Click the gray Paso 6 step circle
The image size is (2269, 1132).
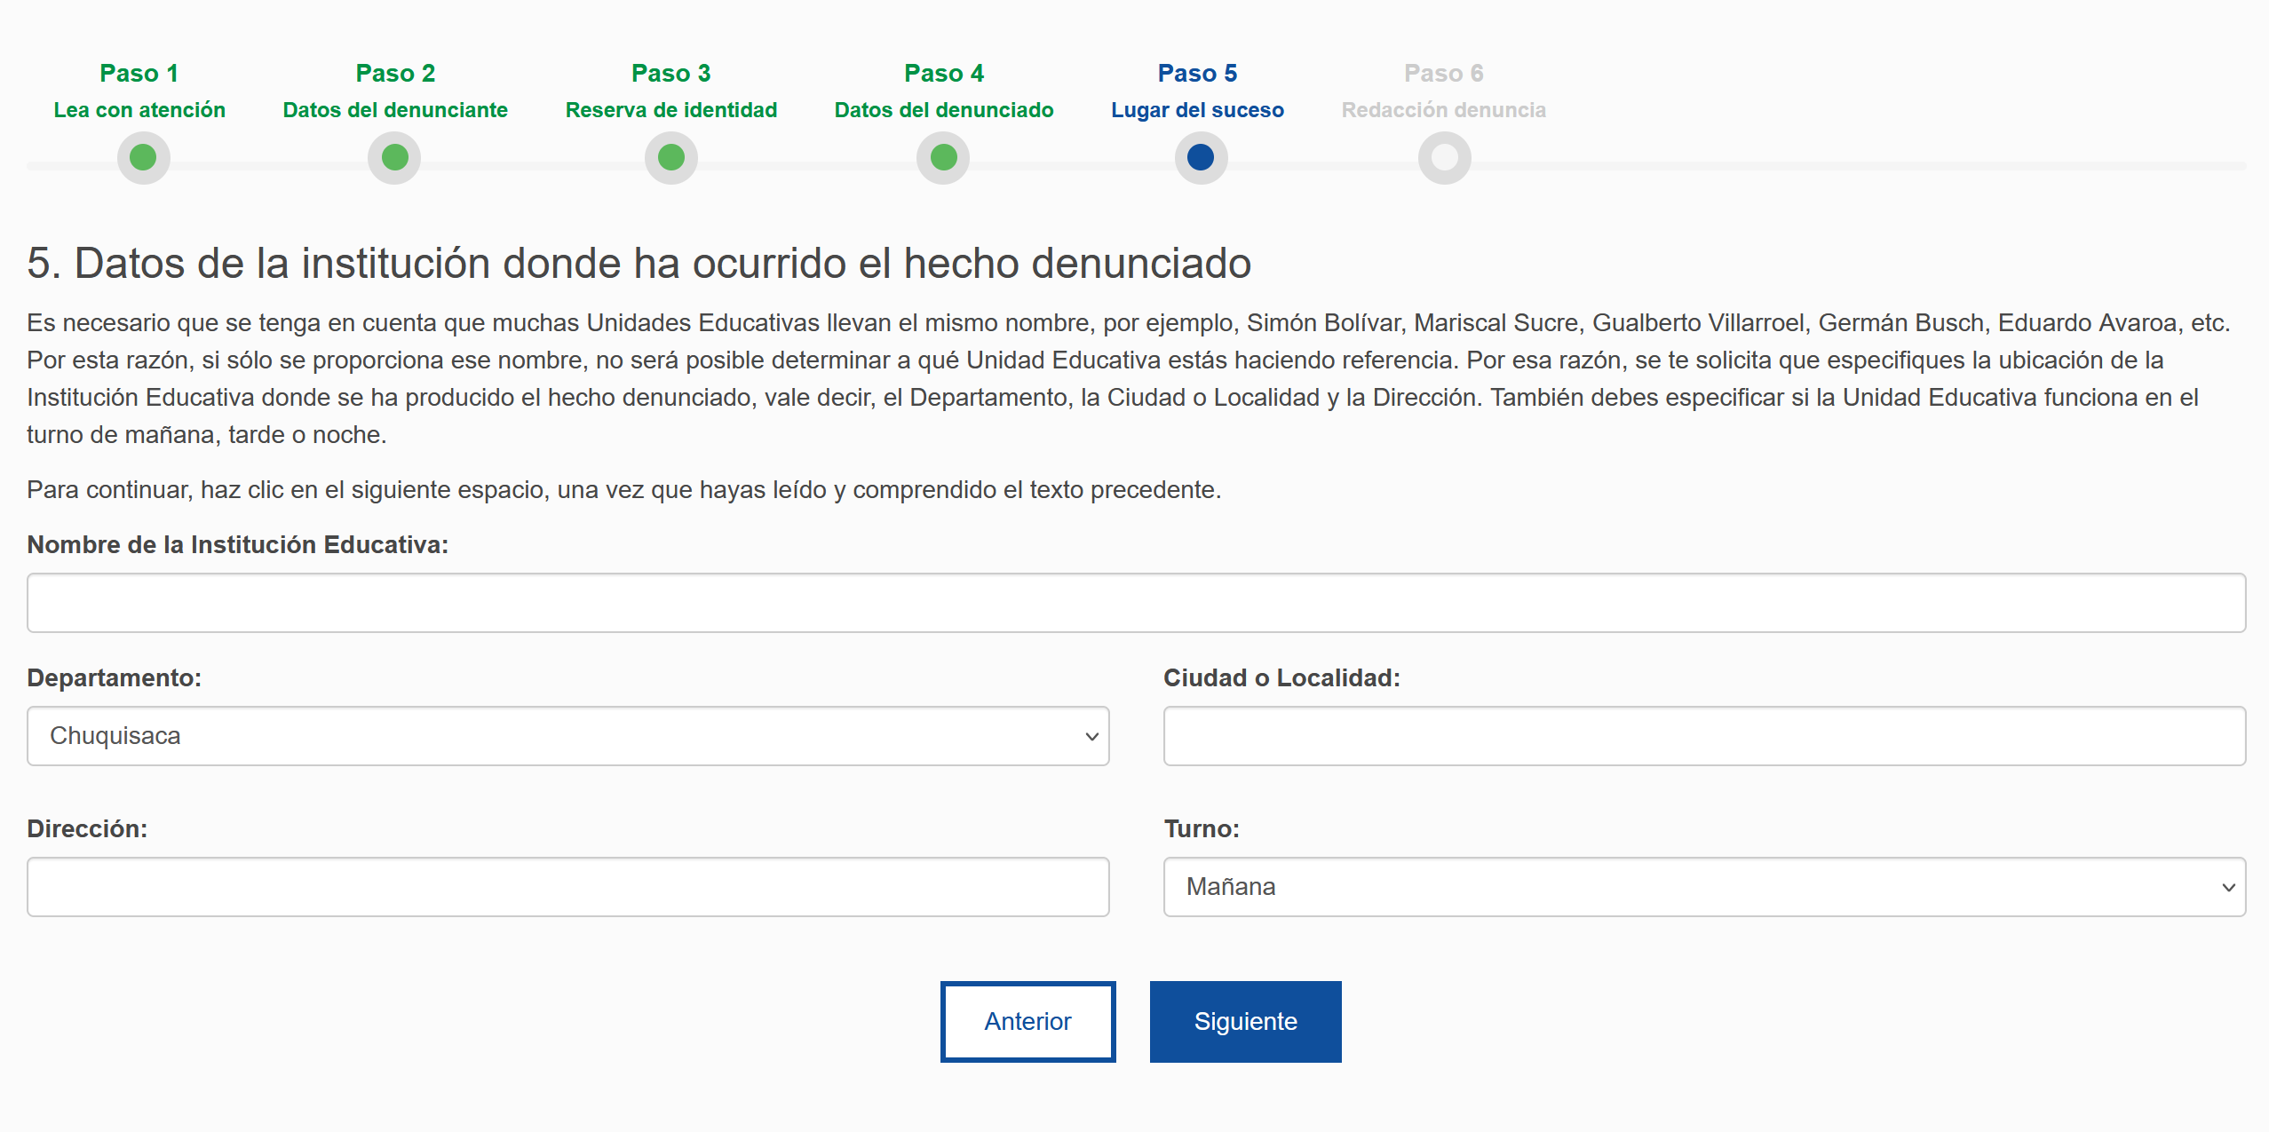(x=1444, y=158)
